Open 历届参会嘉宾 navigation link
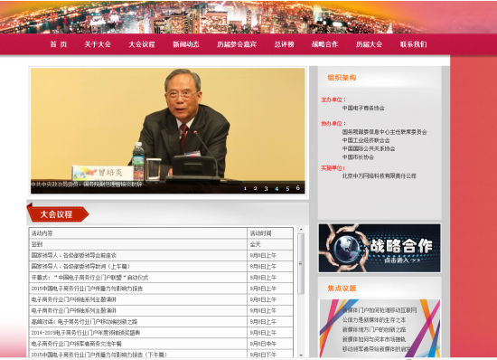The image size is (497, 360). [x=237, y=44]
